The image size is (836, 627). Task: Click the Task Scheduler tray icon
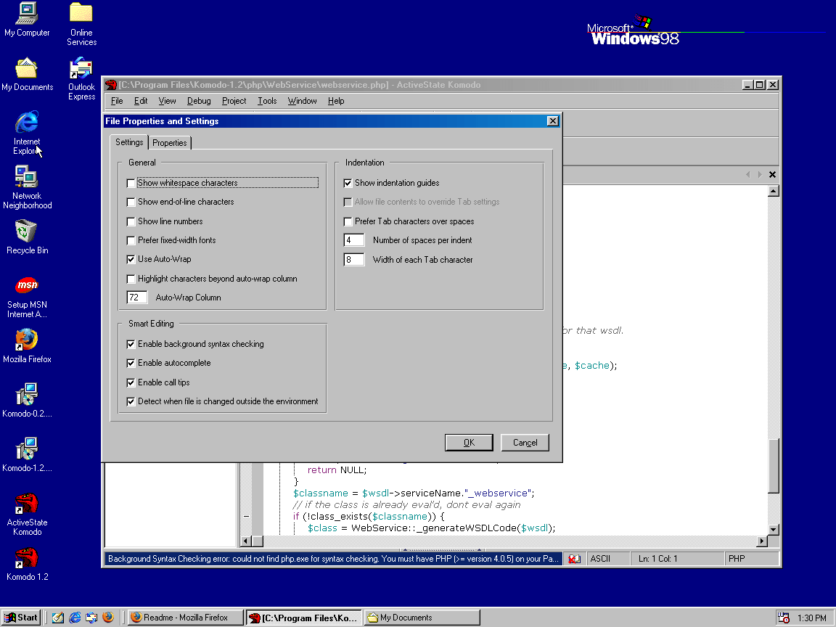tap(783, 618)
